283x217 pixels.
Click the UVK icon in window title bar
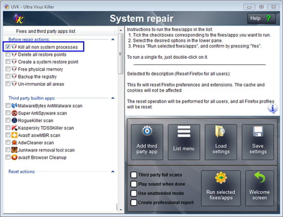tap(7, 7)
